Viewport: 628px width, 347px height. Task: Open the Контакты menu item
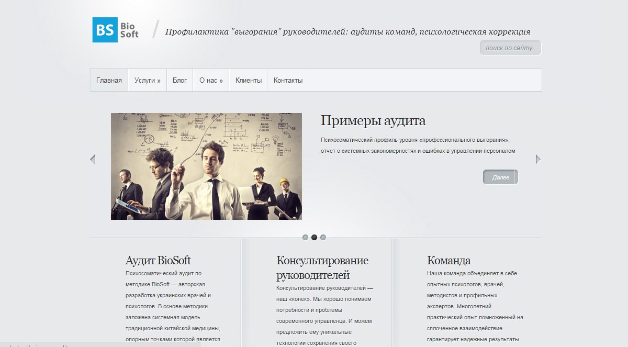click(288, 80)
